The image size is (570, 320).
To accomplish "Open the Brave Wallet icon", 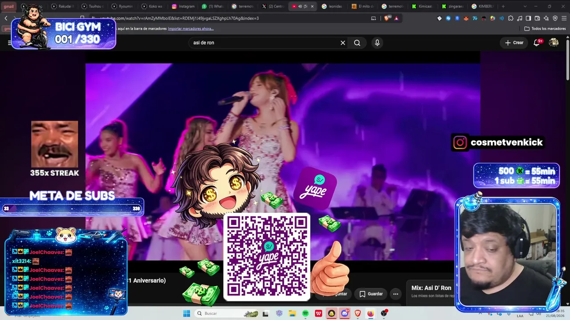I will (x=537, y=18).
